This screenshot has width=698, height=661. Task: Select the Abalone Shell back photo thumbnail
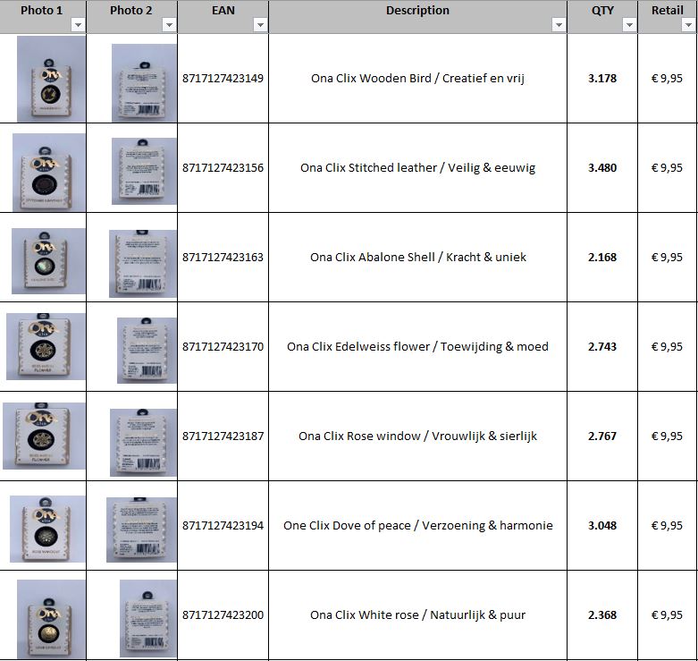143,264
